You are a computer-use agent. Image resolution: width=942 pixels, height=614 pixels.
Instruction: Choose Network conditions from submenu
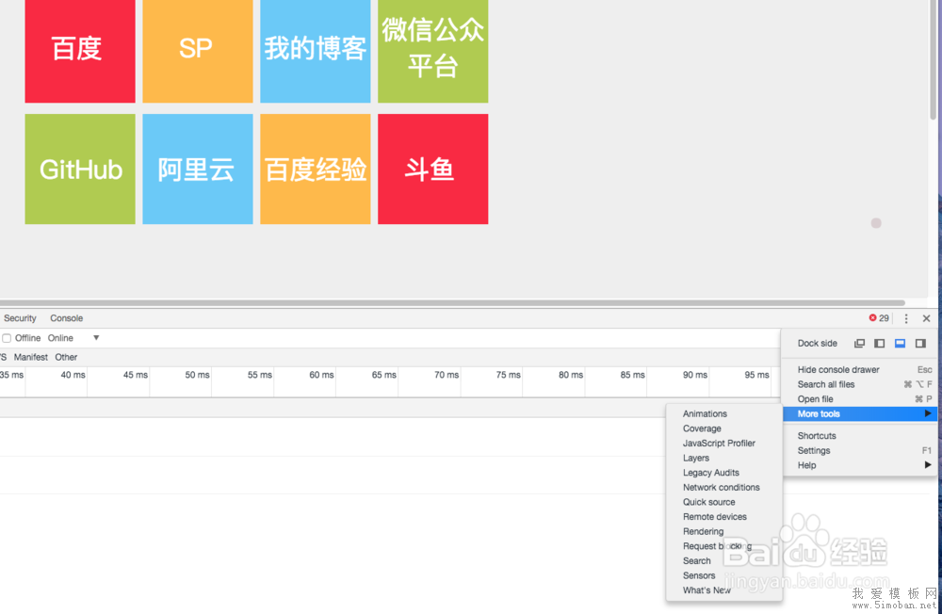click(721, 488)
